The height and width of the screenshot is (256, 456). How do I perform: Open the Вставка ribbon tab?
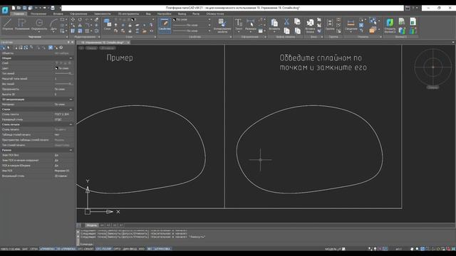pyautogui.click(x=58, y=14)
